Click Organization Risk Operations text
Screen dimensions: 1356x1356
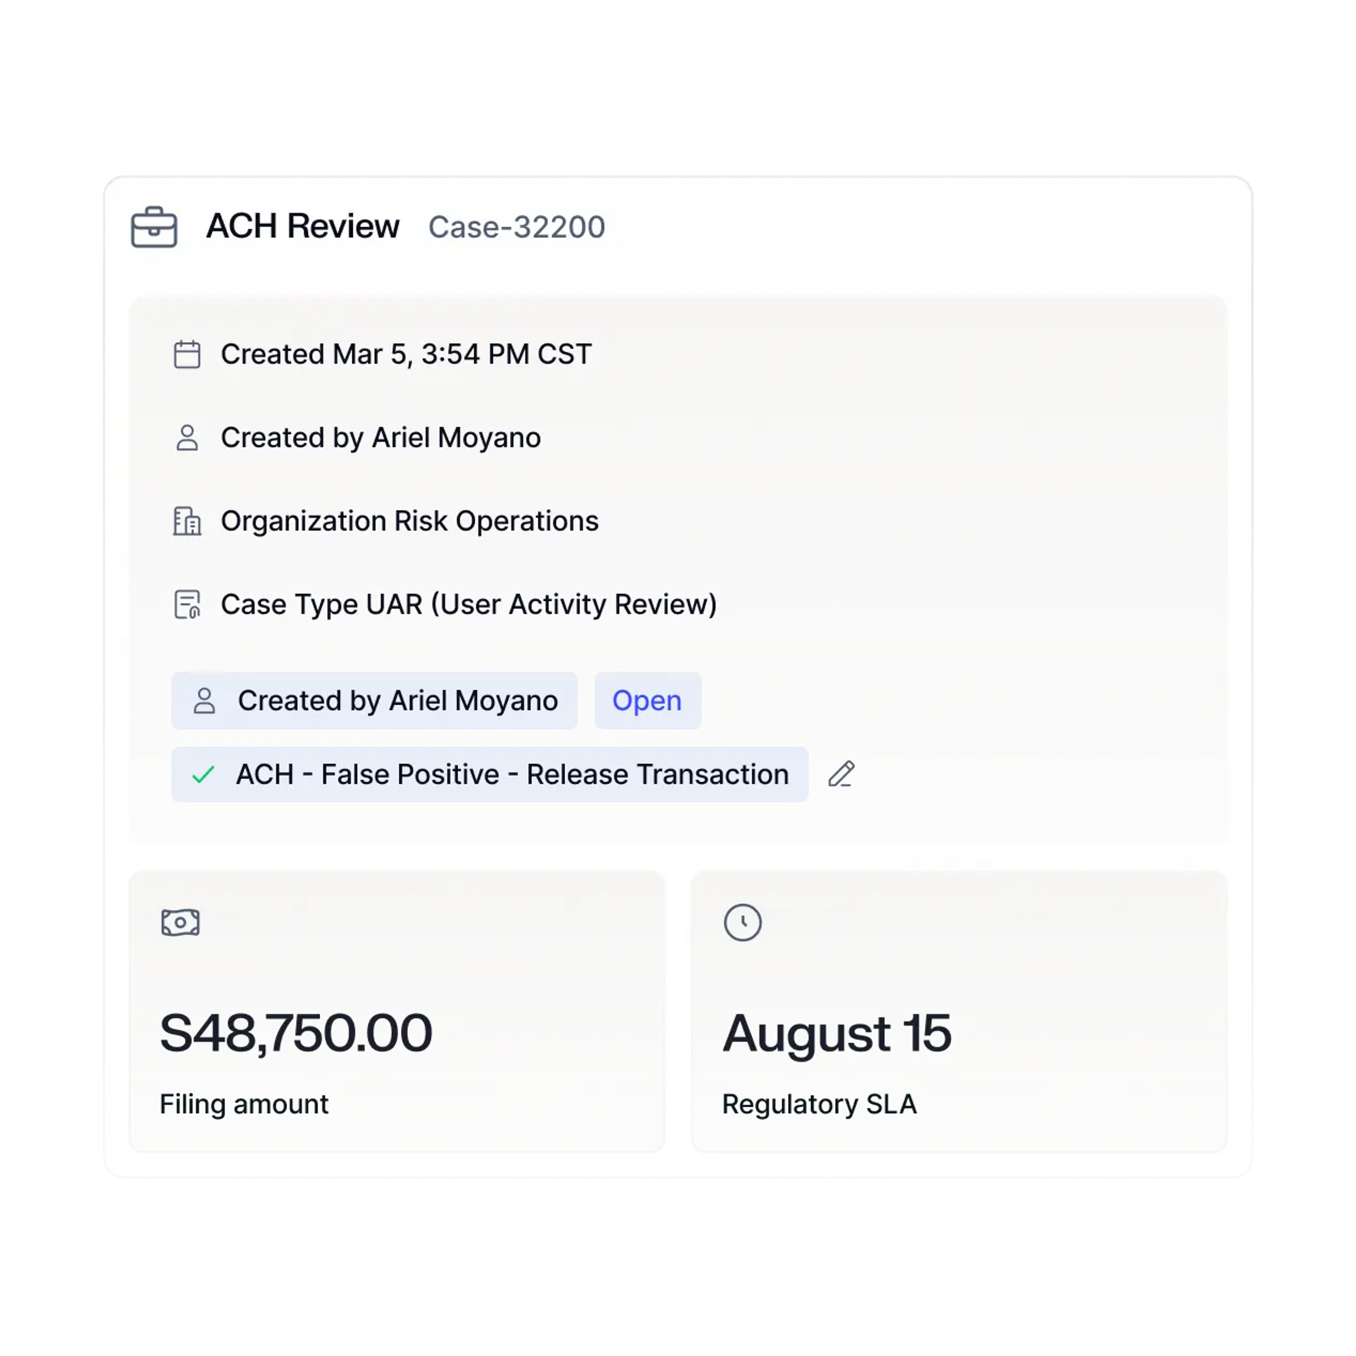pos(410,521)
